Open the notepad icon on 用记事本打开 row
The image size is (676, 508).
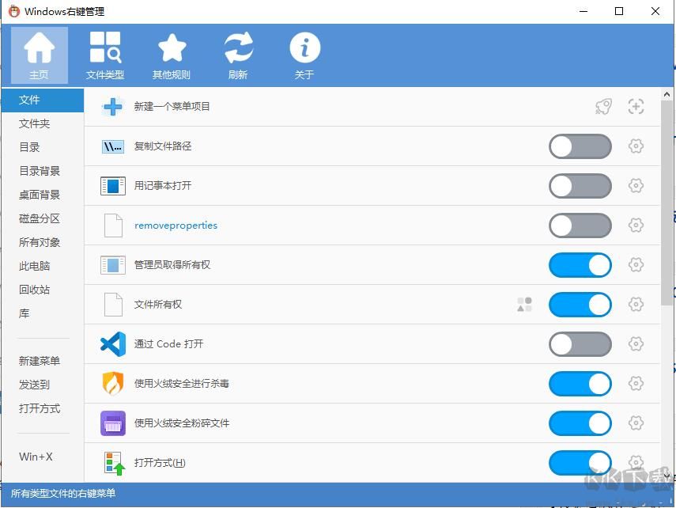[x=112, y=186]
